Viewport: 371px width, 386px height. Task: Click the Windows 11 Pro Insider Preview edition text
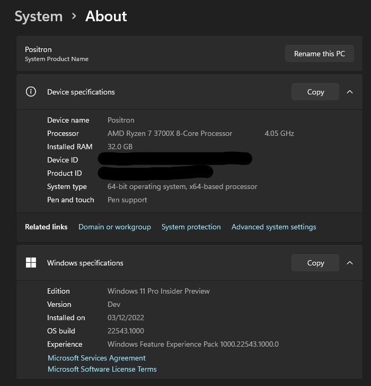[158, 291]
